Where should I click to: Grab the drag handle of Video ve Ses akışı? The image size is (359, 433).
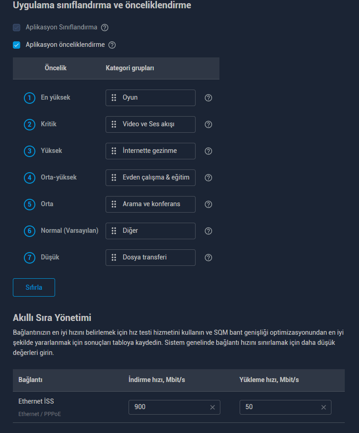coord(114,124)
